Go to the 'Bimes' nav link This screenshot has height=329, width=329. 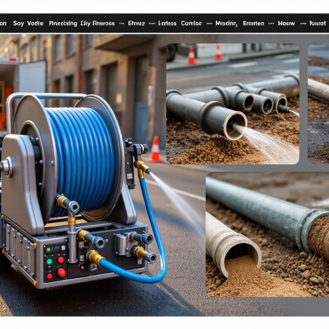[137, 23]
